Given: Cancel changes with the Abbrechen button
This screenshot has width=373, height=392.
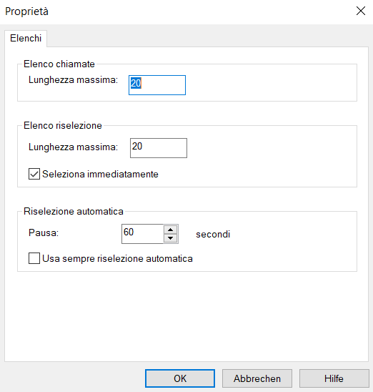Looking at the screenshot, I should click(x=257, y=378).
